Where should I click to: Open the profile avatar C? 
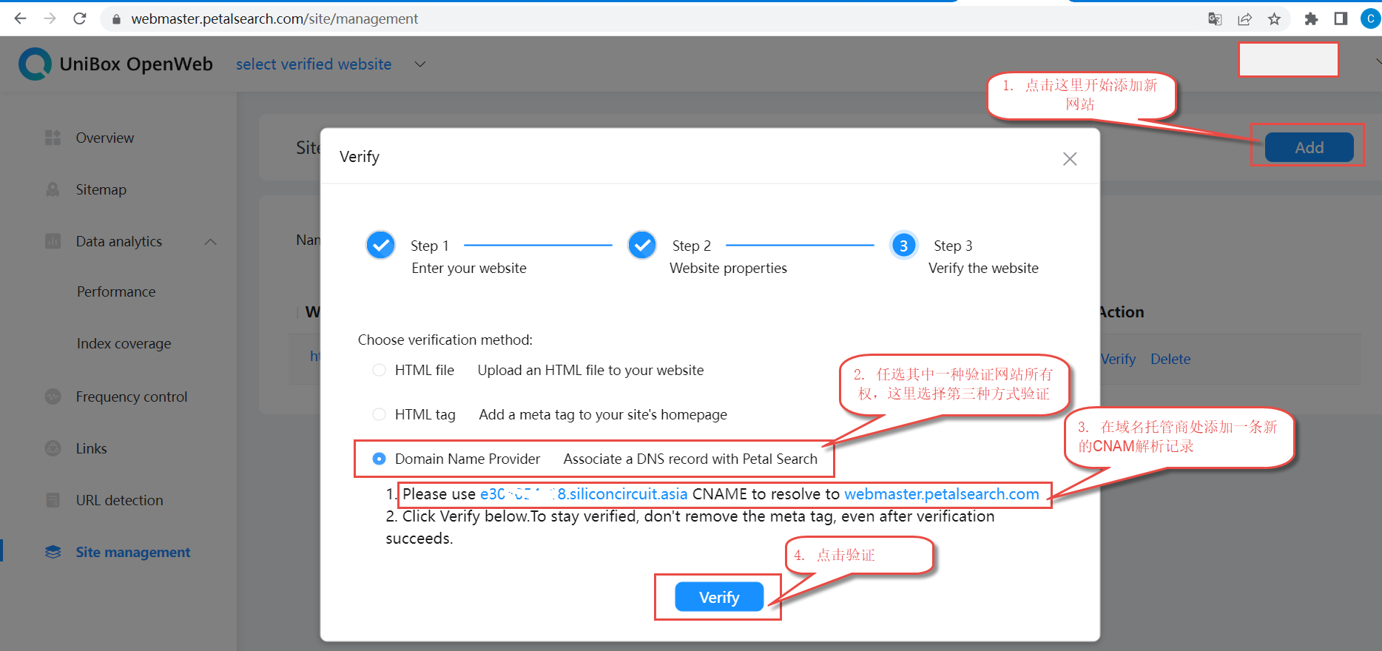point(1370,18)
